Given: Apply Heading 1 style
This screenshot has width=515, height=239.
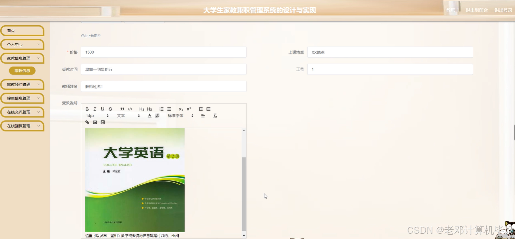Looking at the screenshot, I should (142, 109).
